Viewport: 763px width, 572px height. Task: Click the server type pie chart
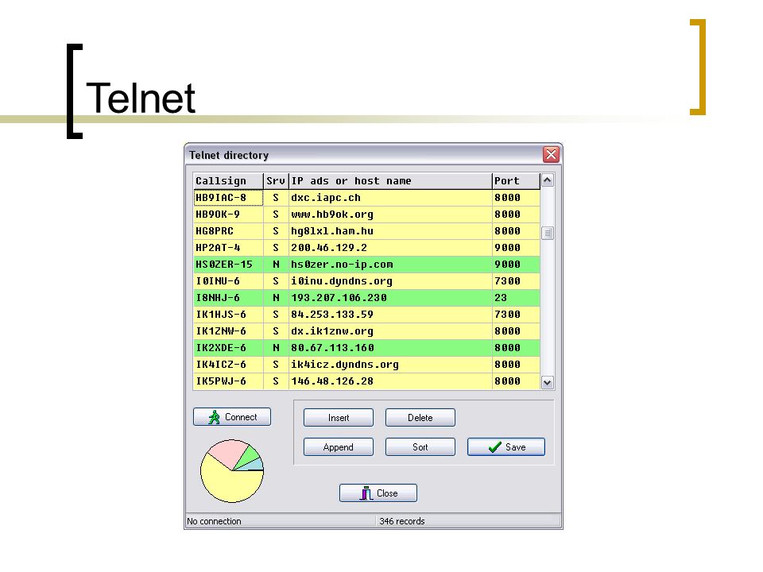pos(232,471)
